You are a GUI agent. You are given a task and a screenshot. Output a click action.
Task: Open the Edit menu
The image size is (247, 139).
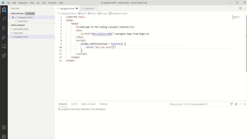14,3
